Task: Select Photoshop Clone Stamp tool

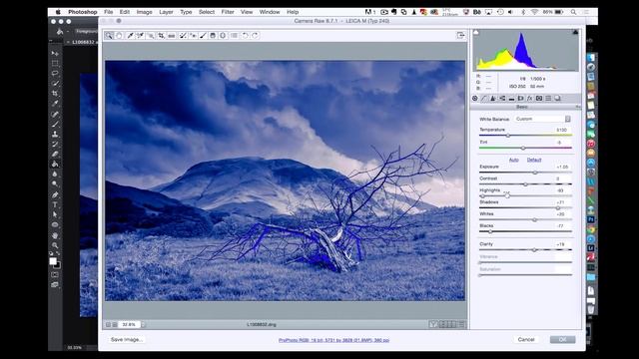Action: 55,134
